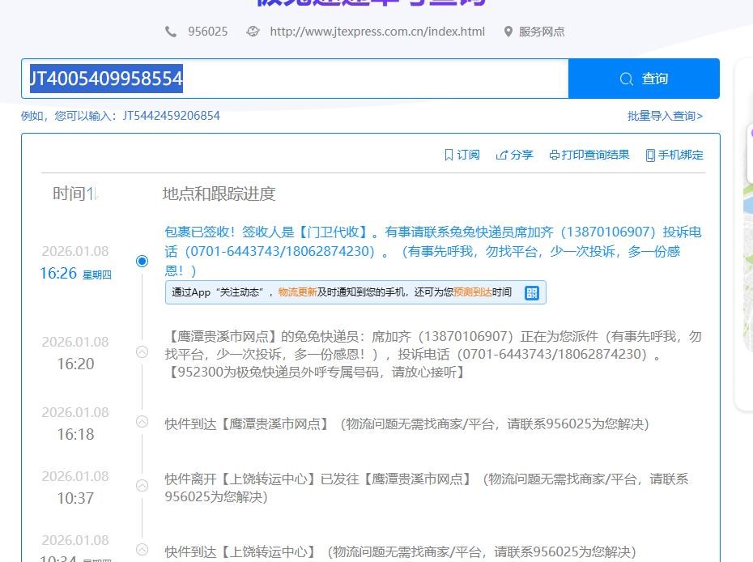Click the phone icon beside 956025

(x=171, y=32)
